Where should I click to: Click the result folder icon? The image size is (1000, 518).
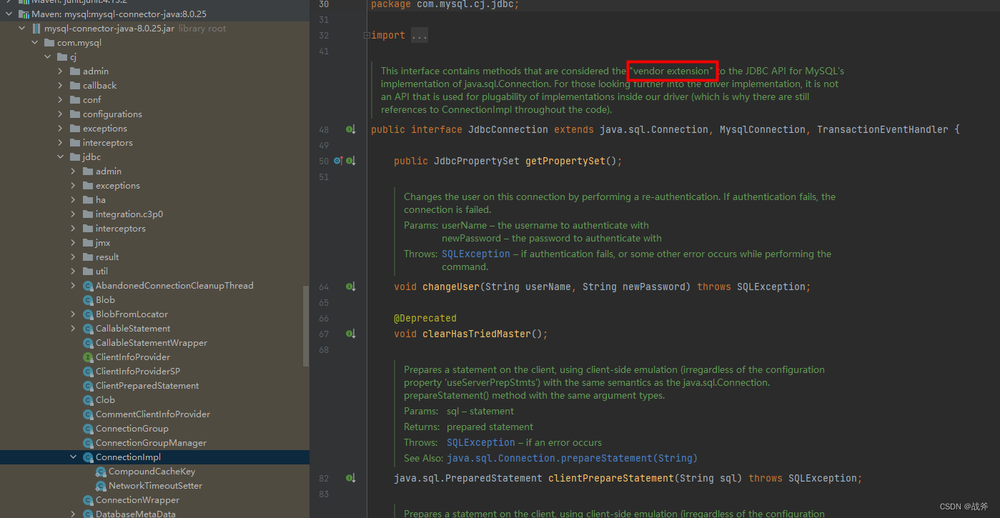89,257
